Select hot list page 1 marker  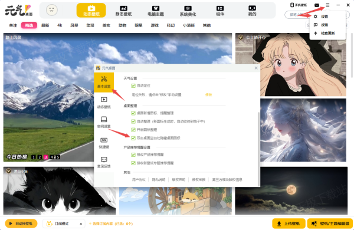coord(34,157)
